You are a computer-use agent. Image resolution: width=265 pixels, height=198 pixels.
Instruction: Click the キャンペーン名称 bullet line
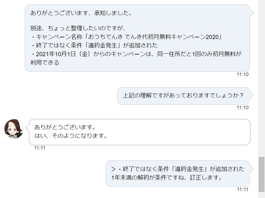(126, 37)
